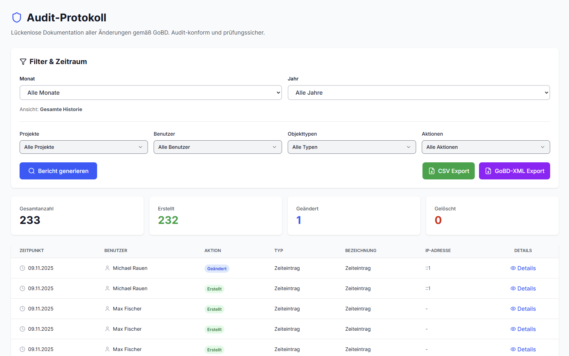Image resolution: width=569 pixels, height=356 pixels.
Task: Click the eye icon in the first Details link
Action: click(x=513, y=268)
